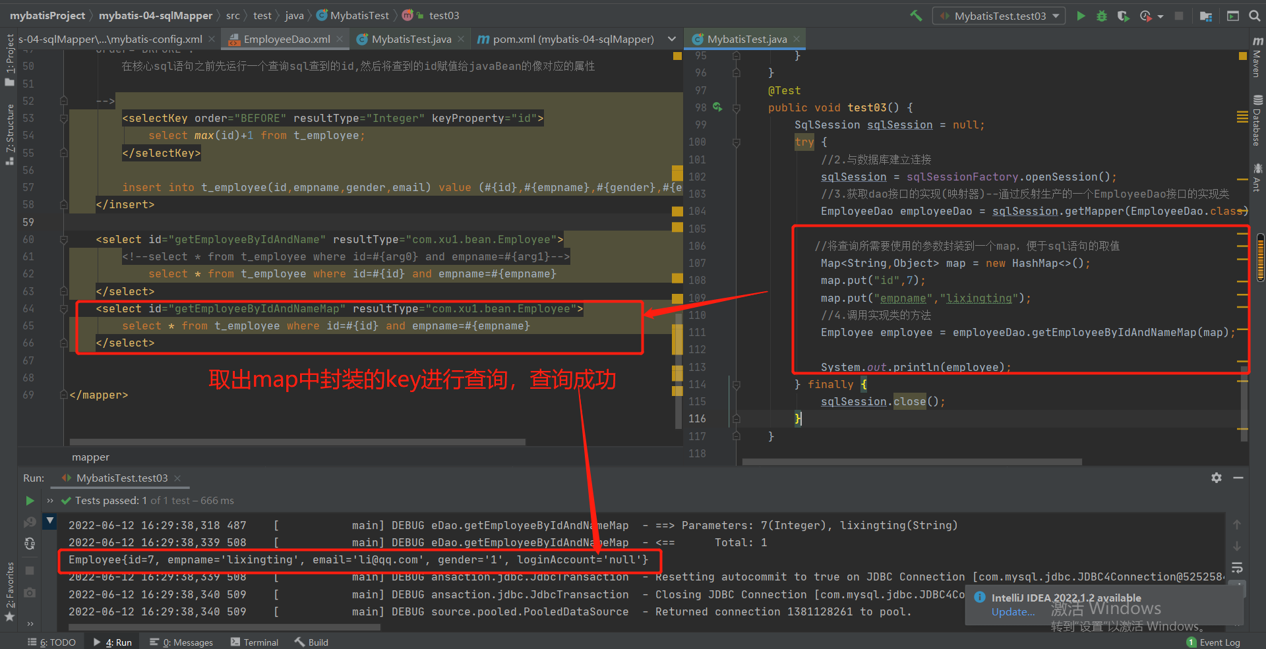Expand the test tree chevron beside Tests passed
The height and width of the screenshot is (649, 1266).
pyautogui.click(x=50, y=501)
